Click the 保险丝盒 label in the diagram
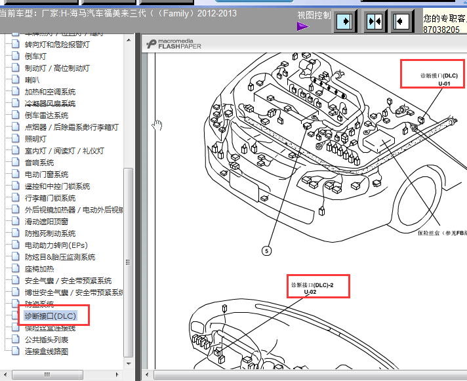 coord(442,233)
